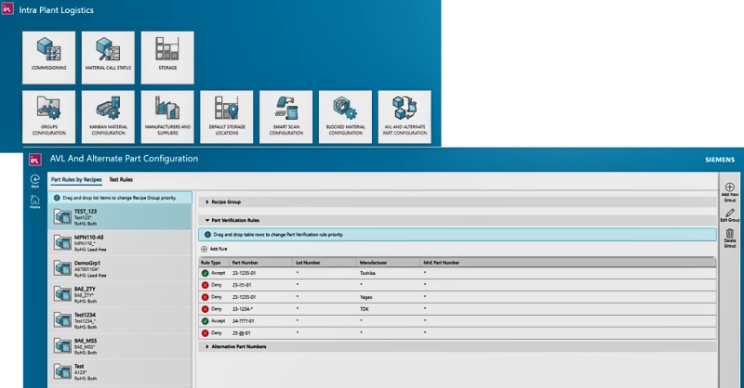This screenshot has width=744, height=388.
Task: Go Back using the arrow icon
Action: [x=34, y=180]
